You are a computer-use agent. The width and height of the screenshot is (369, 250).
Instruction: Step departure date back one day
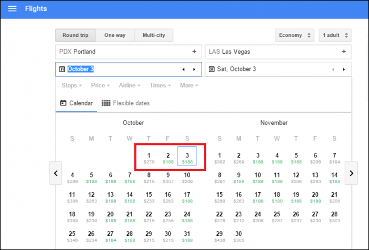coord(183,69)
